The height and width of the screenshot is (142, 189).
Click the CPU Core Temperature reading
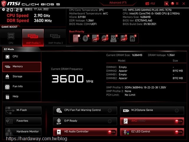(x=87, y=10)
